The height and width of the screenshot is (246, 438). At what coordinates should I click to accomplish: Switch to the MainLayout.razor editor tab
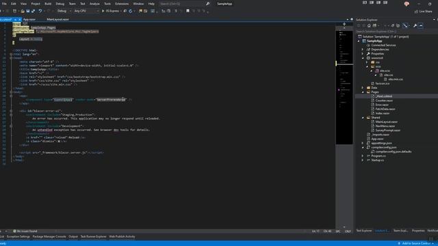point(57,20)
